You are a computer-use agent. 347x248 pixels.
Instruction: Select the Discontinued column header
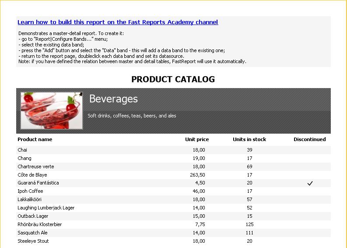click(x=310, y=139)
